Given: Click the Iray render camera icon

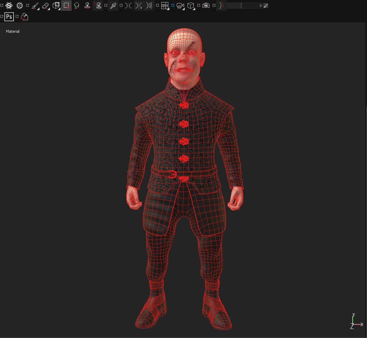Looking at the screenshot, I should pyautogui.click(x=206, y=5).
